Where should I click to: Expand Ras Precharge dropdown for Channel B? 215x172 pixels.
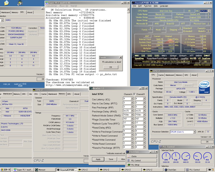144,107
